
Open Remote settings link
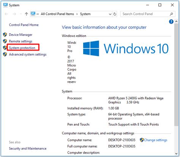click(x=21, y=41)
